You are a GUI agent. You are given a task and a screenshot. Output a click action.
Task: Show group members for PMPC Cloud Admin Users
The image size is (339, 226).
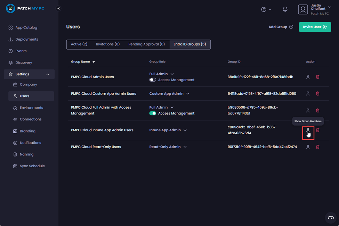click(308, 77)
